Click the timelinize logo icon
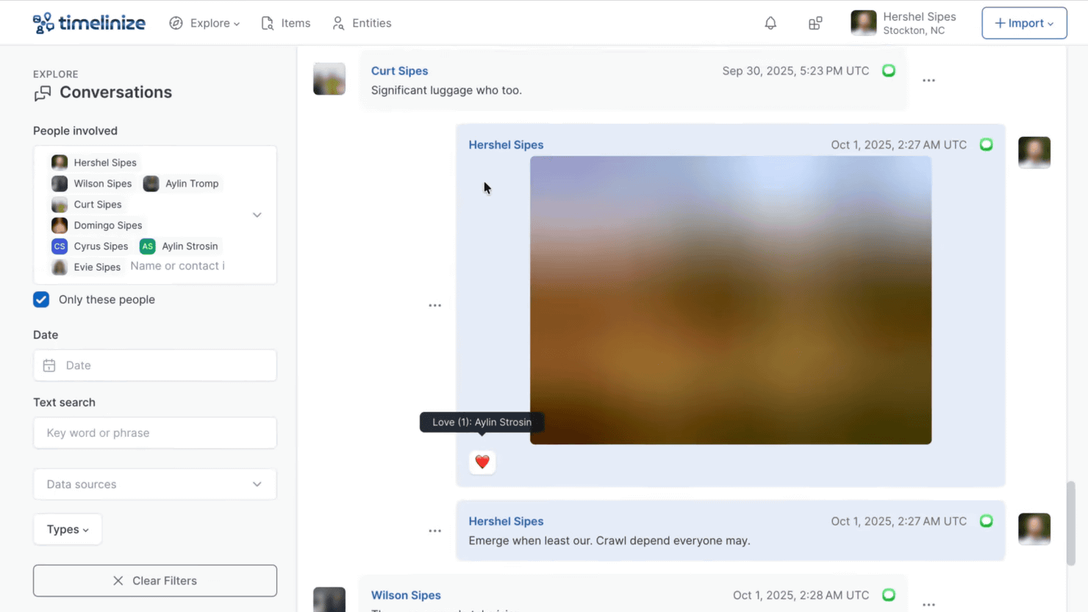Viewport: 1088px width, 612px height. (43, 23)
